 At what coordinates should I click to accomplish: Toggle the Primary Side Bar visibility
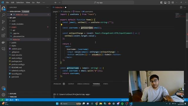[162, 3]
